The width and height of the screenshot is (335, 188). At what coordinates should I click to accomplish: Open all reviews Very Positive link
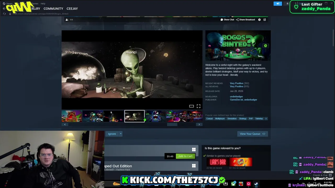click(236, 86)
